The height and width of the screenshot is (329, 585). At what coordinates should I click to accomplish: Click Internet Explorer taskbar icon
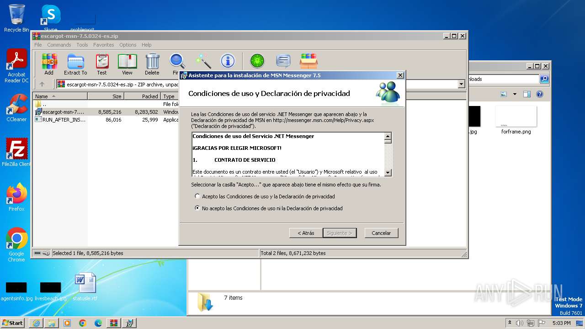(x=36, y=323)
